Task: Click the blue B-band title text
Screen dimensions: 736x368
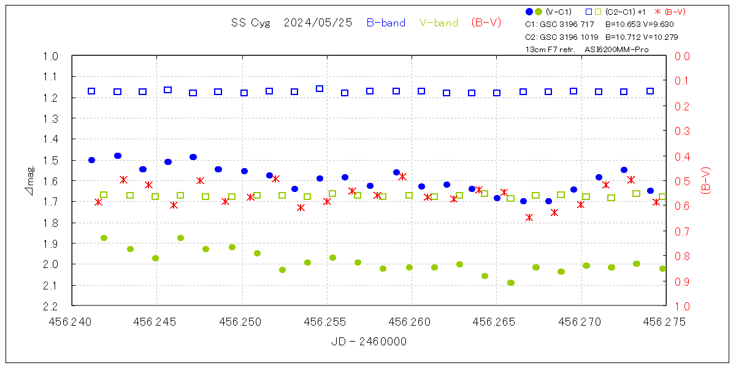Action: (386, 23)
